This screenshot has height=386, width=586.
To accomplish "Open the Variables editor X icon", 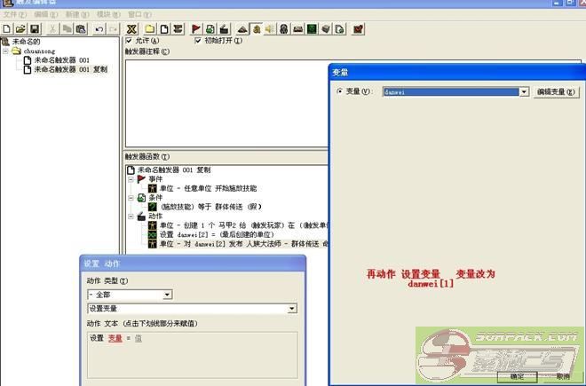I will pos(131,29).
